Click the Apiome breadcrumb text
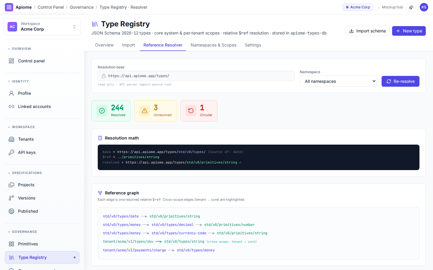This screenshot has width=433, height=270. tap(23, 7)
